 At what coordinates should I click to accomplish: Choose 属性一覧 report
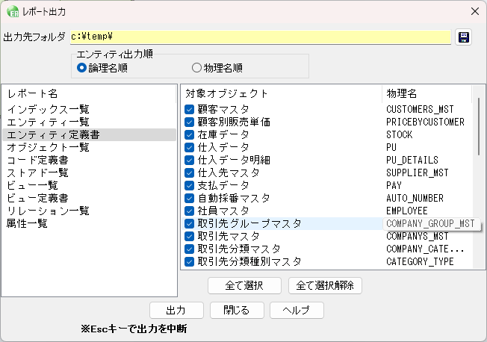(x=89, y=224)
